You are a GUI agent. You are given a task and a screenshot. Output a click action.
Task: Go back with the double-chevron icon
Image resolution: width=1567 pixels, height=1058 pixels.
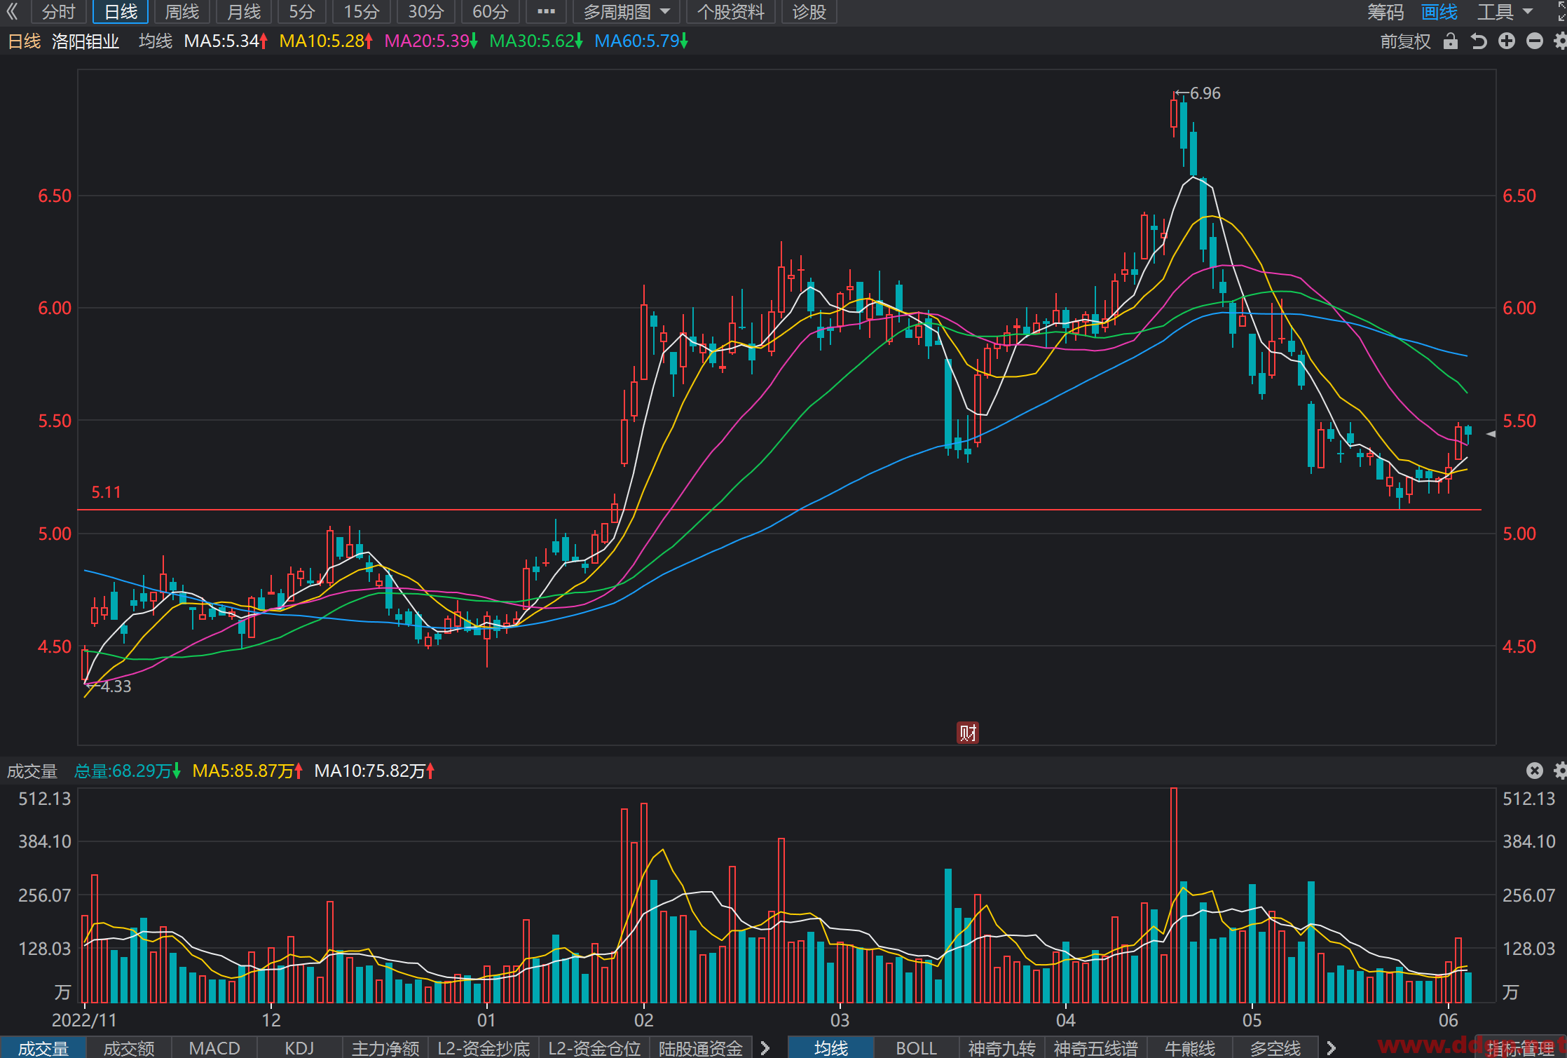click(12, 11)
